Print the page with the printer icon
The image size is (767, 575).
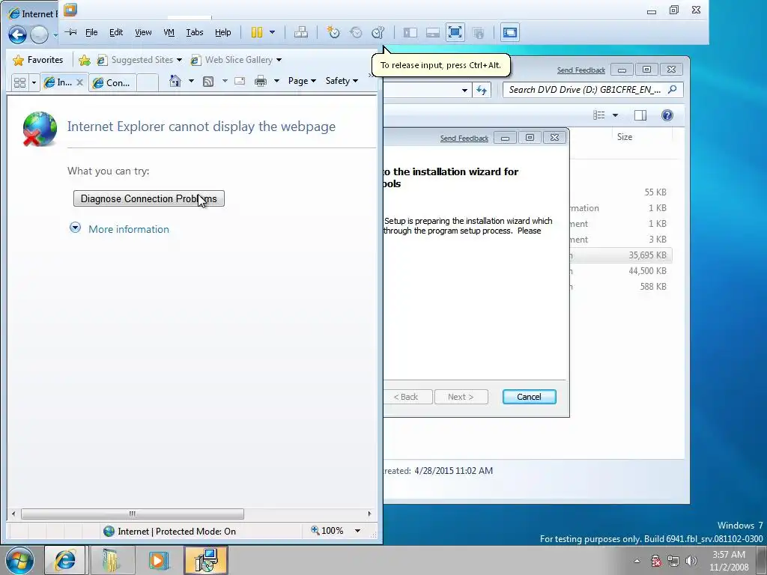pyautogui.click(x=261, y=81)
